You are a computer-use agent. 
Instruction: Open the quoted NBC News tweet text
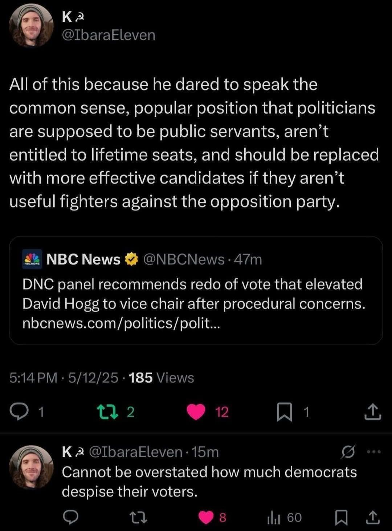click(193, 294)
